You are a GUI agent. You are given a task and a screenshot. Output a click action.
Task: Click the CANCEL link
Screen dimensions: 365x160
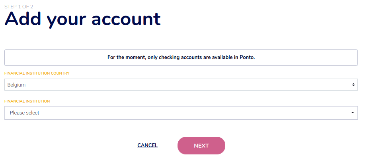click(x=147, y=146)
